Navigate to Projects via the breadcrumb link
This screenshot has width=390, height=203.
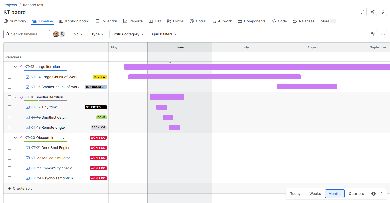10,5
